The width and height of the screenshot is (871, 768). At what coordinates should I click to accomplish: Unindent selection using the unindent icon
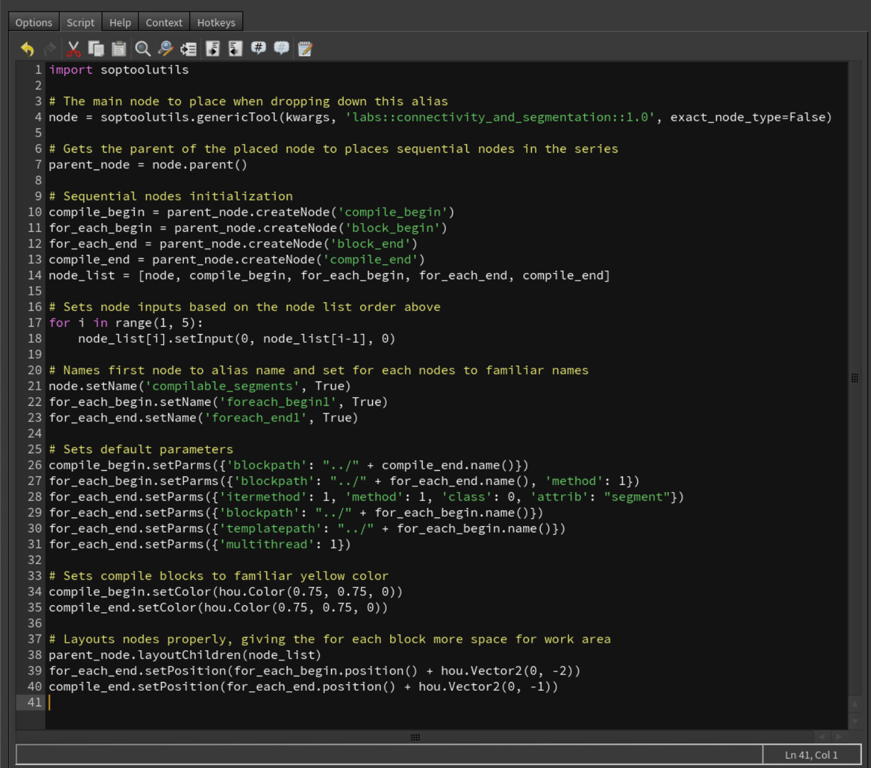(x=235, y=49)
